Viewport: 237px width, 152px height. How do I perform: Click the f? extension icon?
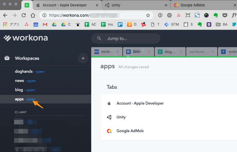point(234,15)
